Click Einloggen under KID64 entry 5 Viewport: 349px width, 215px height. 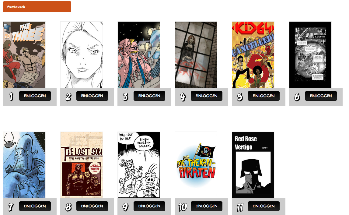click(x=264, y=96)
